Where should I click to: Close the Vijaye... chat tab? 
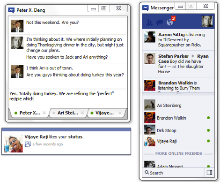tap(120, 113)
